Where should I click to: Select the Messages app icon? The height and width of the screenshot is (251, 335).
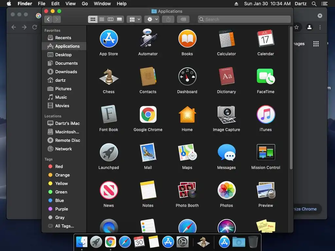click(226, 152)
